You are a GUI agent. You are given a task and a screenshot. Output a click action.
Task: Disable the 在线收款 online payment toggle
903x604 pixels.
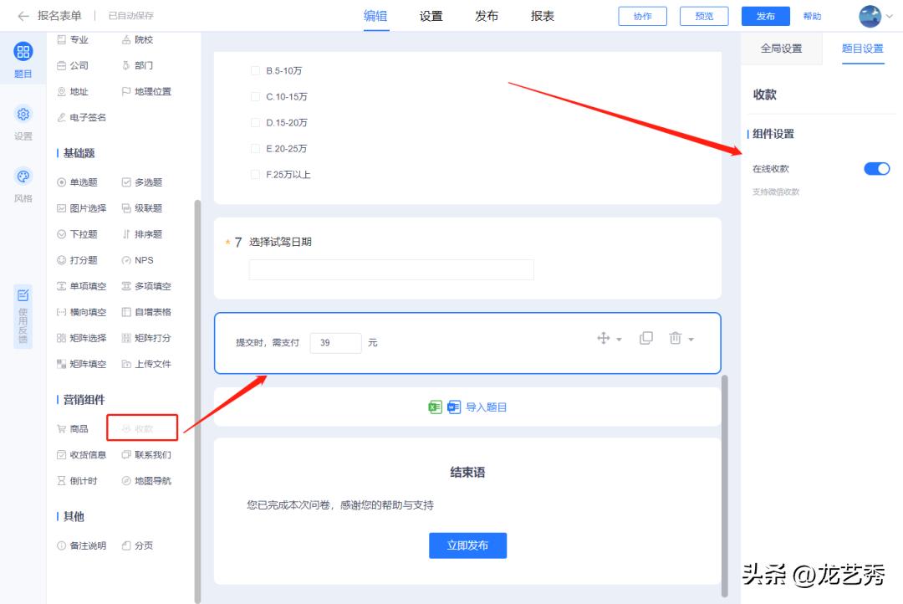click(x=877, y=168)
